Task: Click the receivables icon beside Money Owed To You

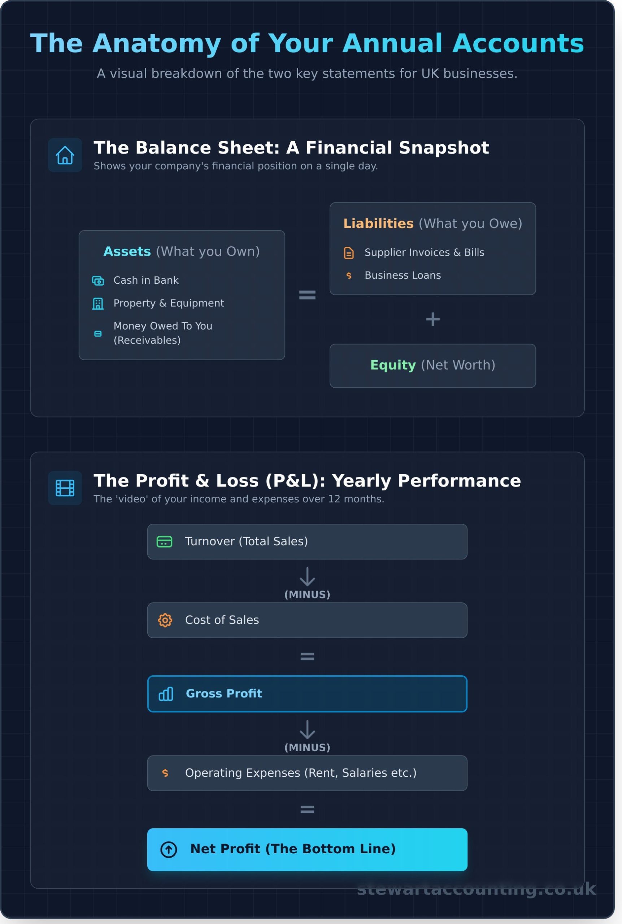Action: (x=98, y=334)
